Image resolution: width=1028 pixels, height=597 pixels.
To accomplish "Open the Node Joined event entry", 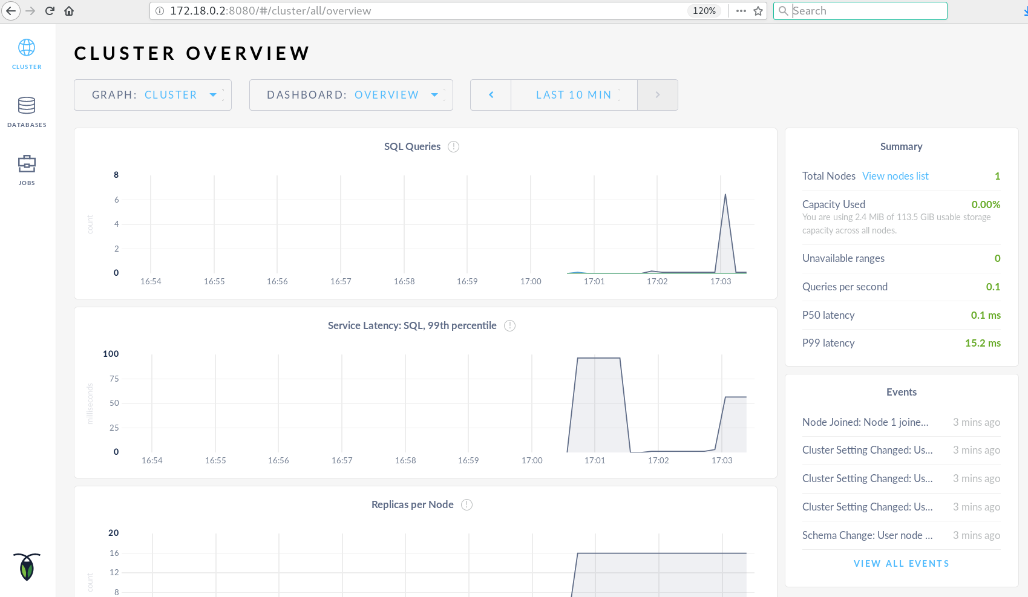I will [865, 422].
